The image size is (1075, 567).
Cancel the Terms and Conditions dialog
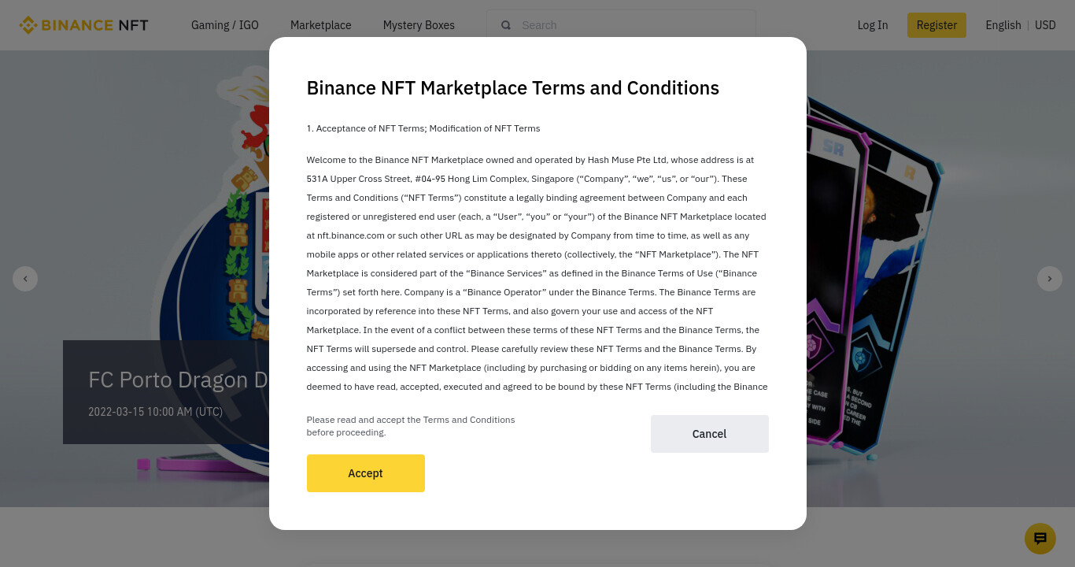click(709, 434)
